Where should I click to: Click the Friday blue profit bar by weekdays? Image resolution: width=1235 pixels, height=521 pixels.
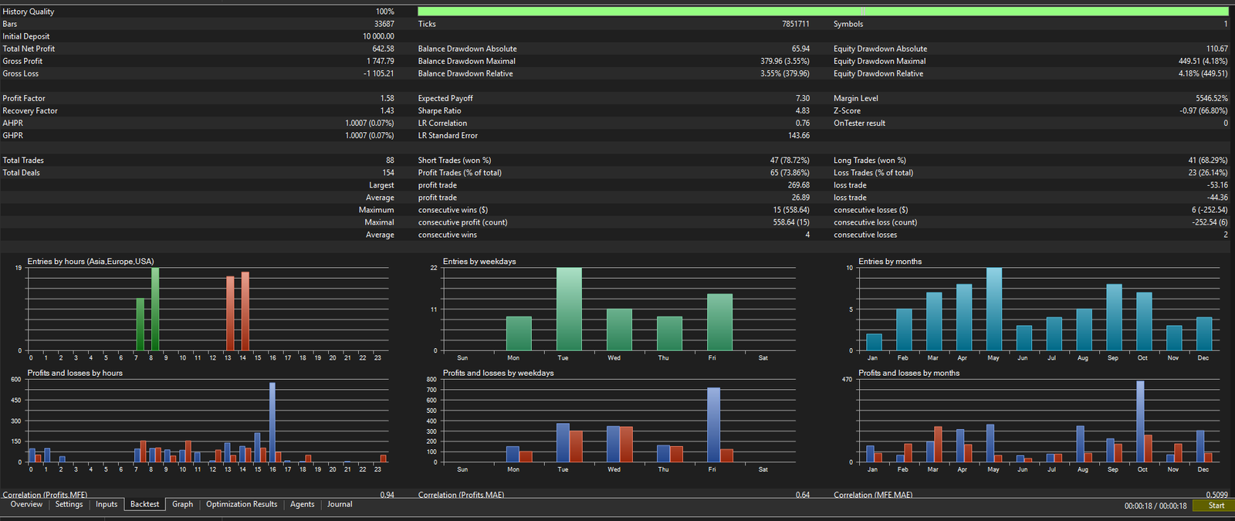click(713, 425)
